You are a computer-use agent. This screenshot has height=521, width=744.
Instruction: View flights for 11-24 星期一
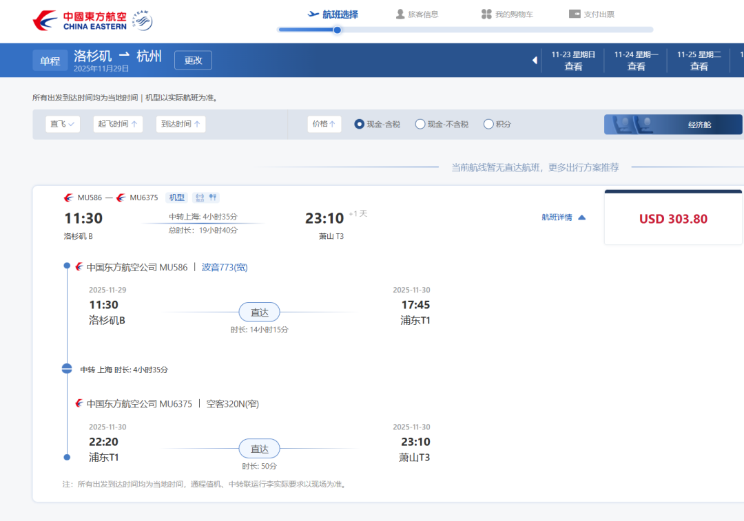pyautogui.click(x=636, y=61)
